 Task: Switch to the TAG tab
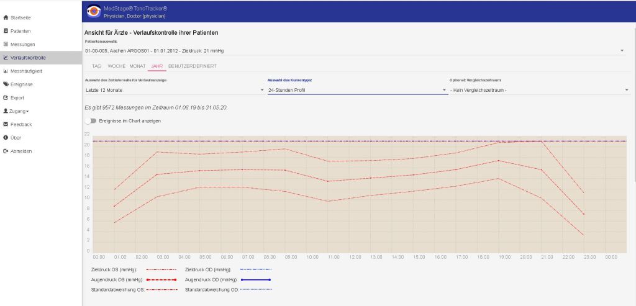[x=96, y=66]
